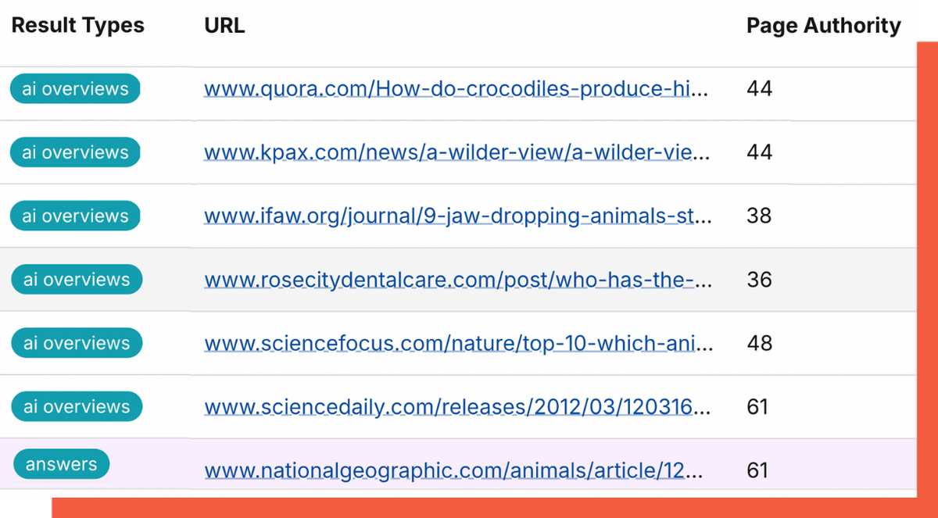Click ai overviews badge beside sciencedaily.com link
Viewport: 938px width, 518px height.
76,407
